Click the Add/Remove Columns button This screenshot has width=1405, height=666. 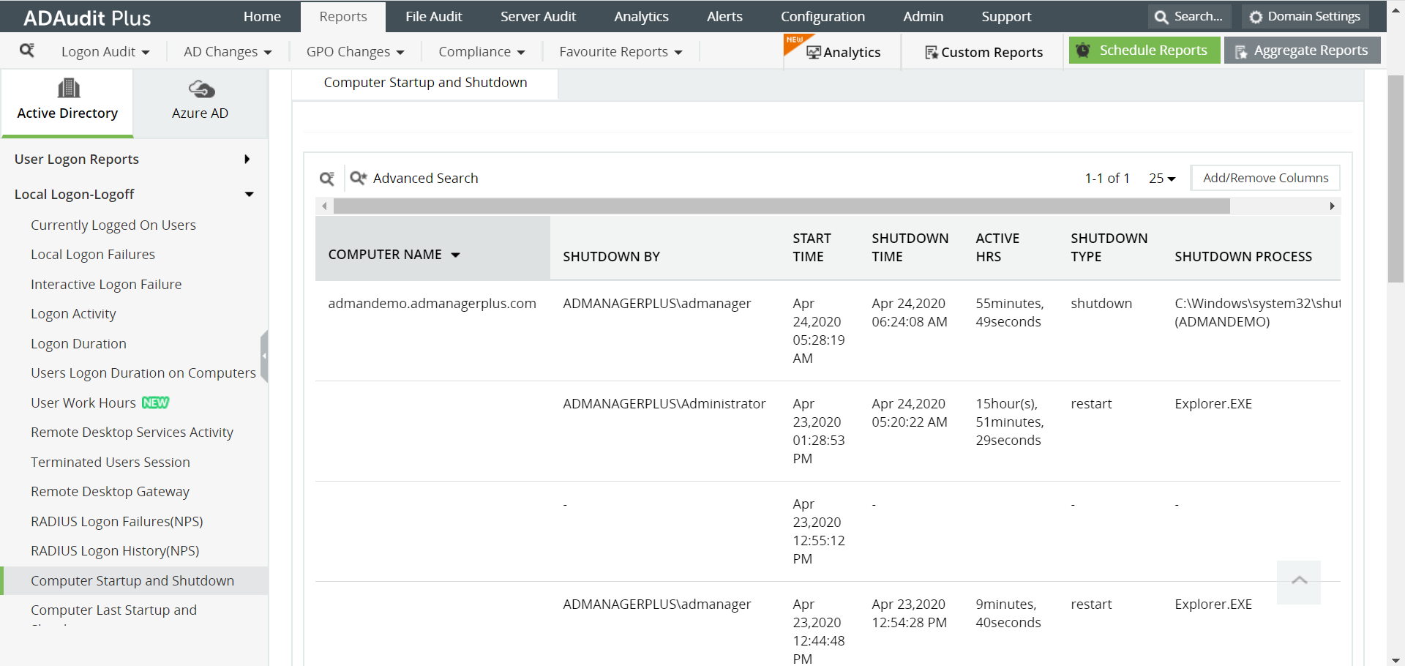point(1265,177)
